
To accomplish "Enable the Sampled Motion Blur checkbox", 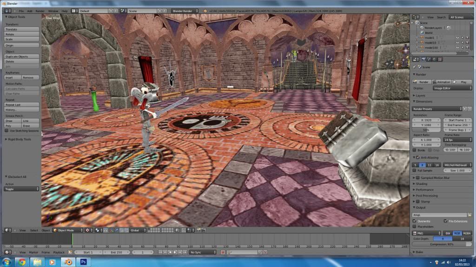I will pos(418,178).
